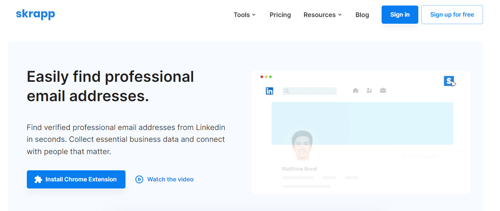Viewport: 500px width, 211px height.
Task: Open the Pricing page
Action: (x=280, y=15)
